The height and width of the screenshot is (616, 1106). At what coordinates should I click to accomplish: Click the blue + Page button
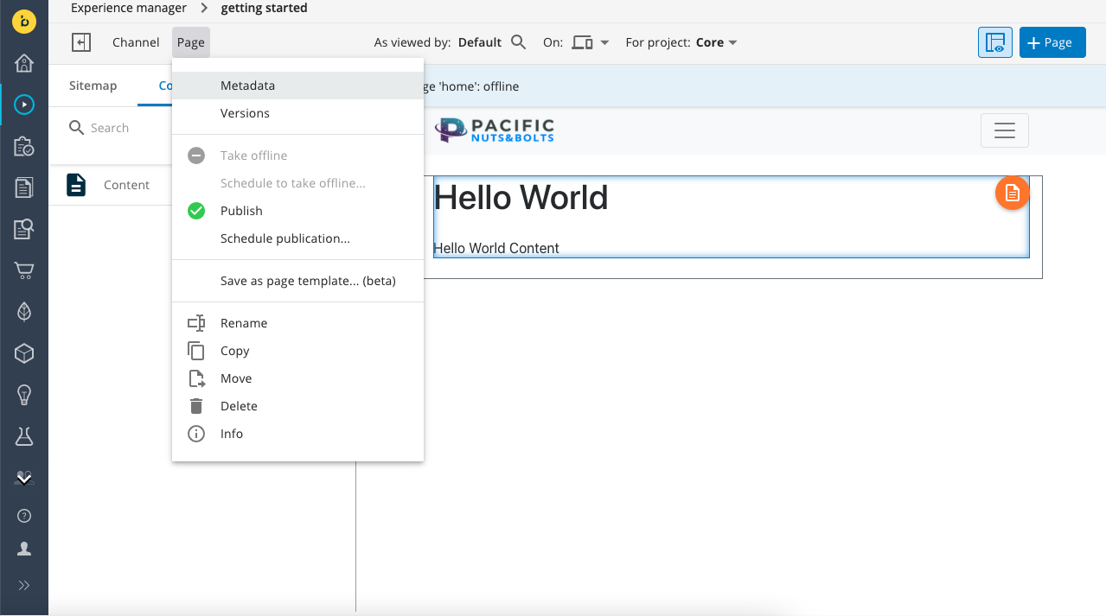tap(1052, 42)
